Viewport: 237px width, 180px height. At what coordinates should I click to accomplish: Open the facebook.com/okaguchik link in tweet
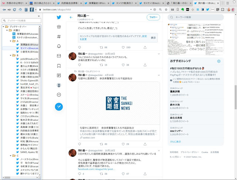tap(96, 169)
